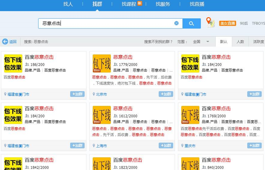Open the 找直播 tab
This screenshot has width=265, height=170.
point(197,4)
